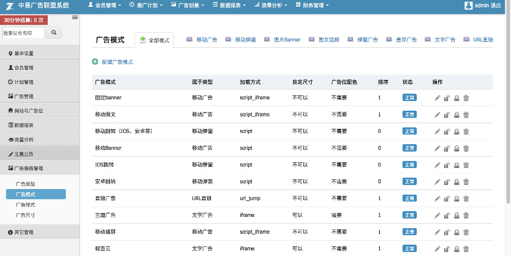Expand the sidebar 网站与广告位 section
This screenshot has height=256, width=511.
pos(40,111)
